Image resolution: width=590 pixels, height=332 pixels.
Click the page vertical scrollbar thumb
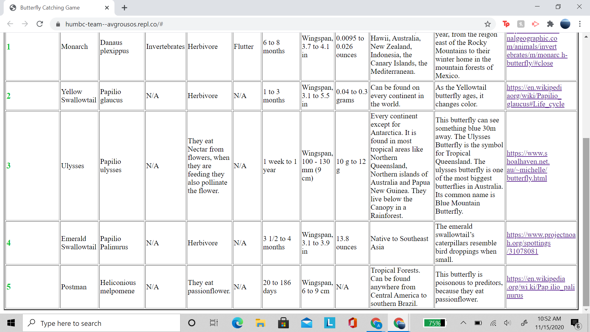(586, 221)
